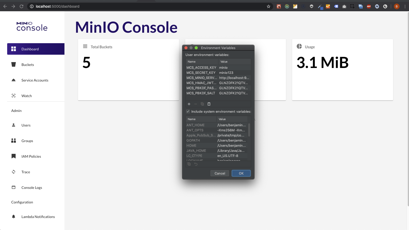This screenshot has height=230, width=409.
Task: Select the HOME system variable row
Action: tap(217, 145)
